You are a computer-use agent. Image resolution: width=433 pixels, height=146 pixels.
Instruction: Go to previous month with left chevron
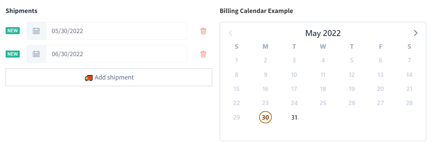pyautogui.click(x=230, y=33)
